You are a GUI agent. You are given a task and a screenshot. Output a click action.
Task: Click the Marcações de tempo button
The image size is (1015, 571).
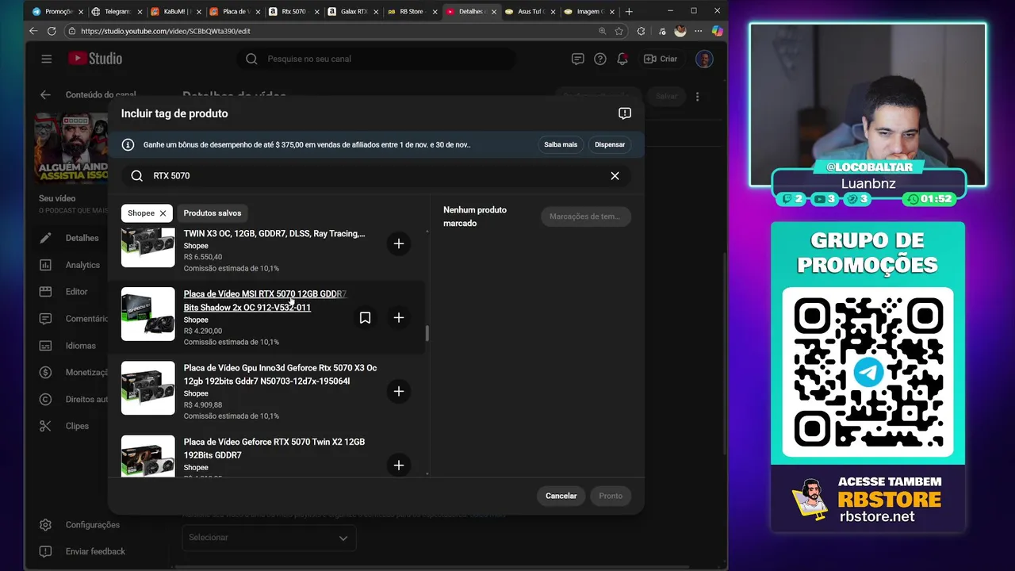tap(585, 217)
